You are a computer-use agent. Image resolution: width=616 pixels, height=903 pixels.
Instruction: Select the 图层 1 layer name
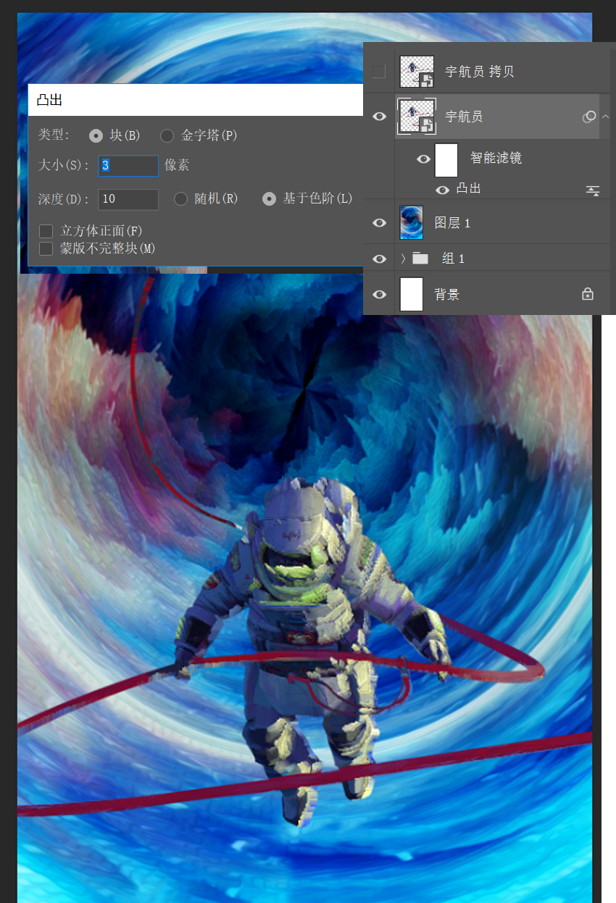(453, 223)
